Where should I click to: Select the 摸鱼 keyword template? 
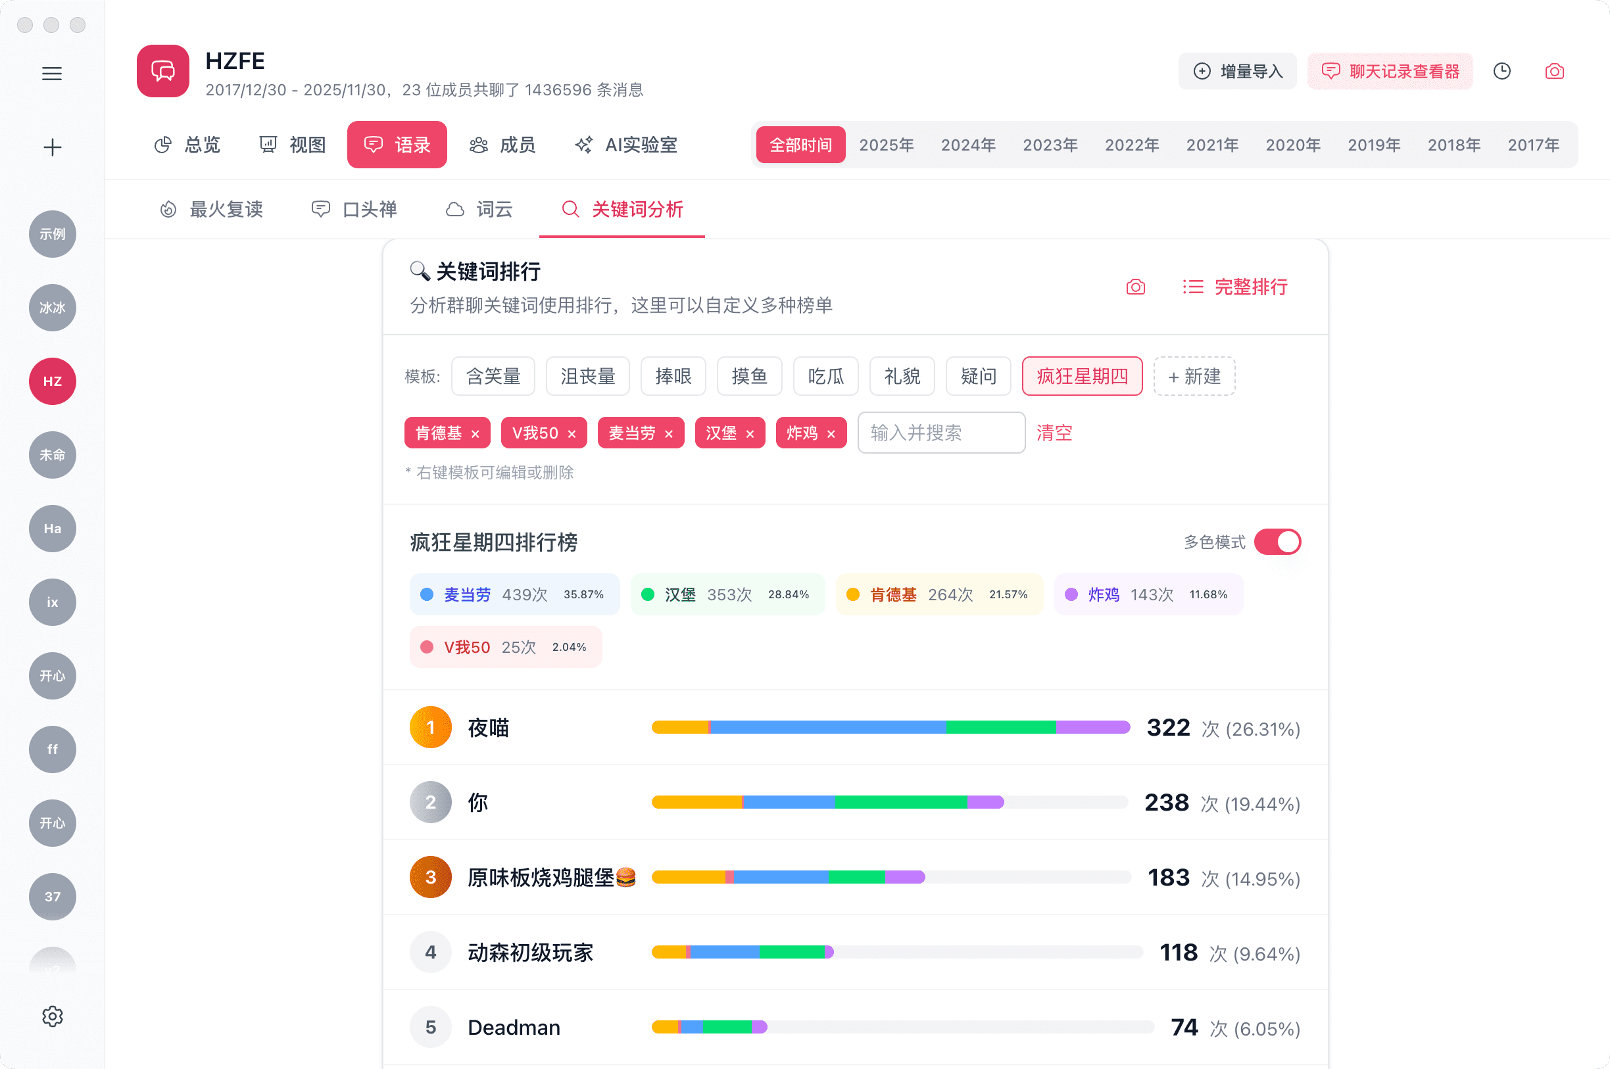point(748,375)
